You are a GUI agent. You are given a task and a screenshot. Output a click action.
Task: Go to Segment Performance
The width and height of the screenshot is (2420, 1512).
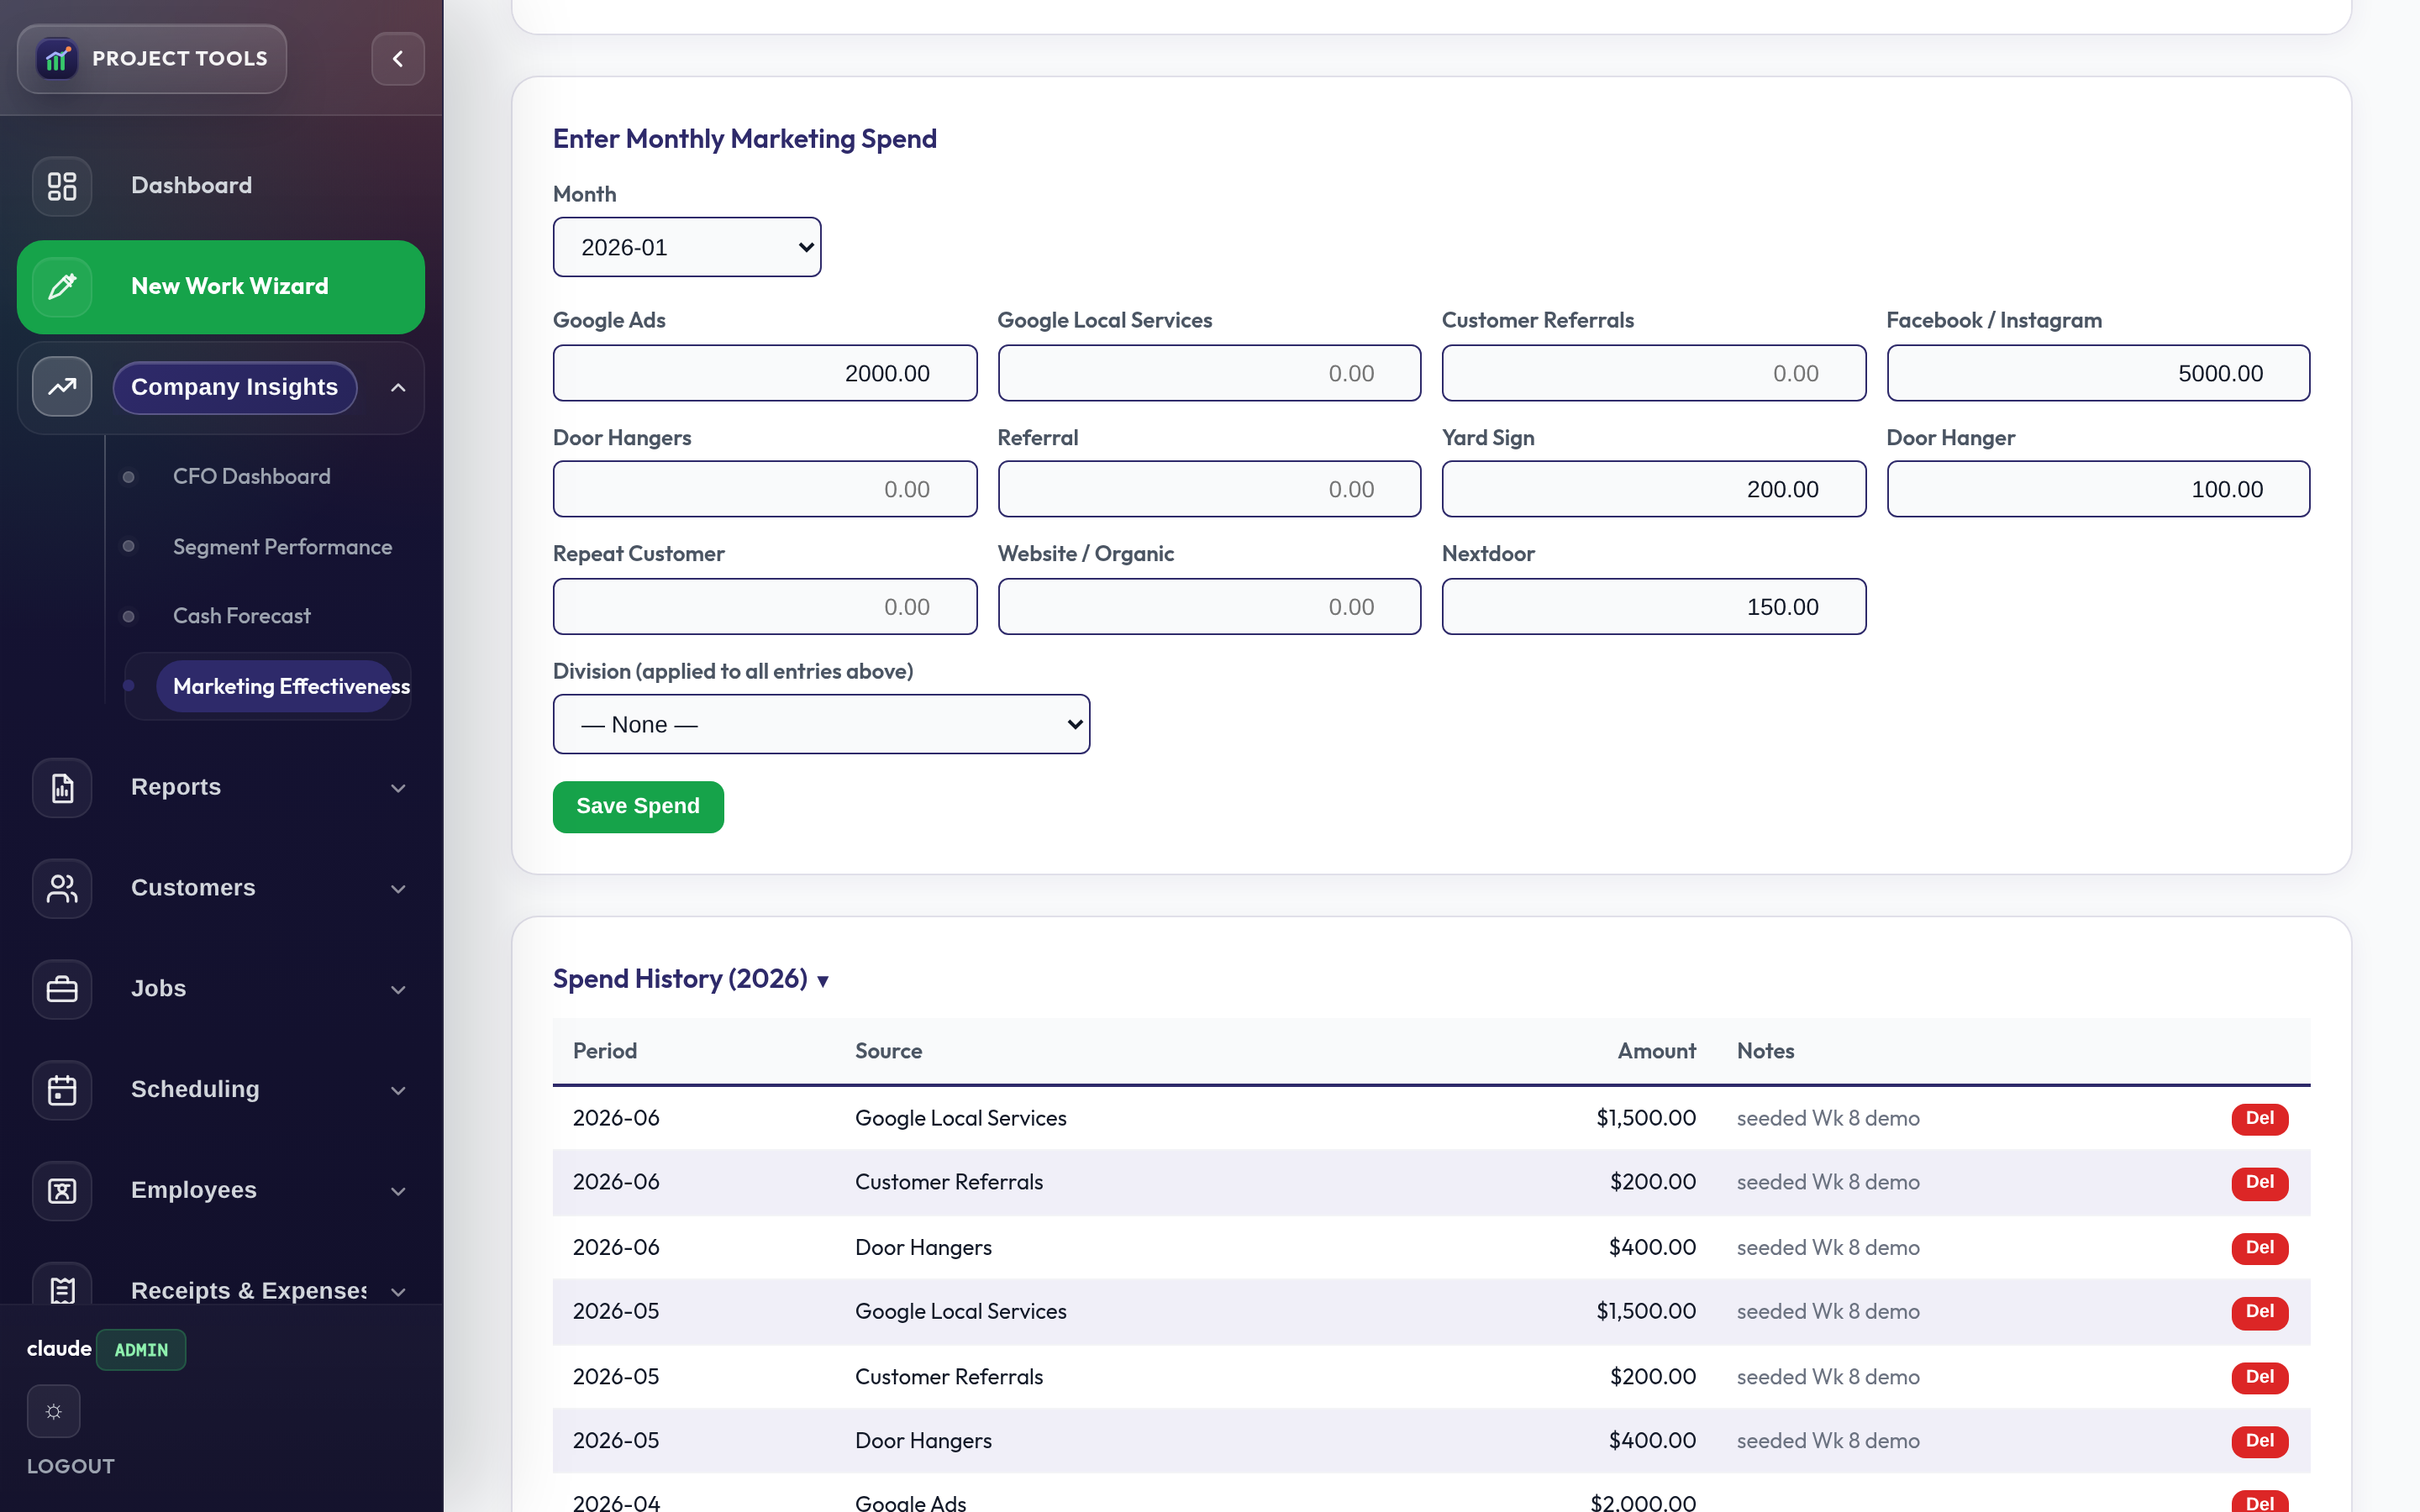point(282,547)
